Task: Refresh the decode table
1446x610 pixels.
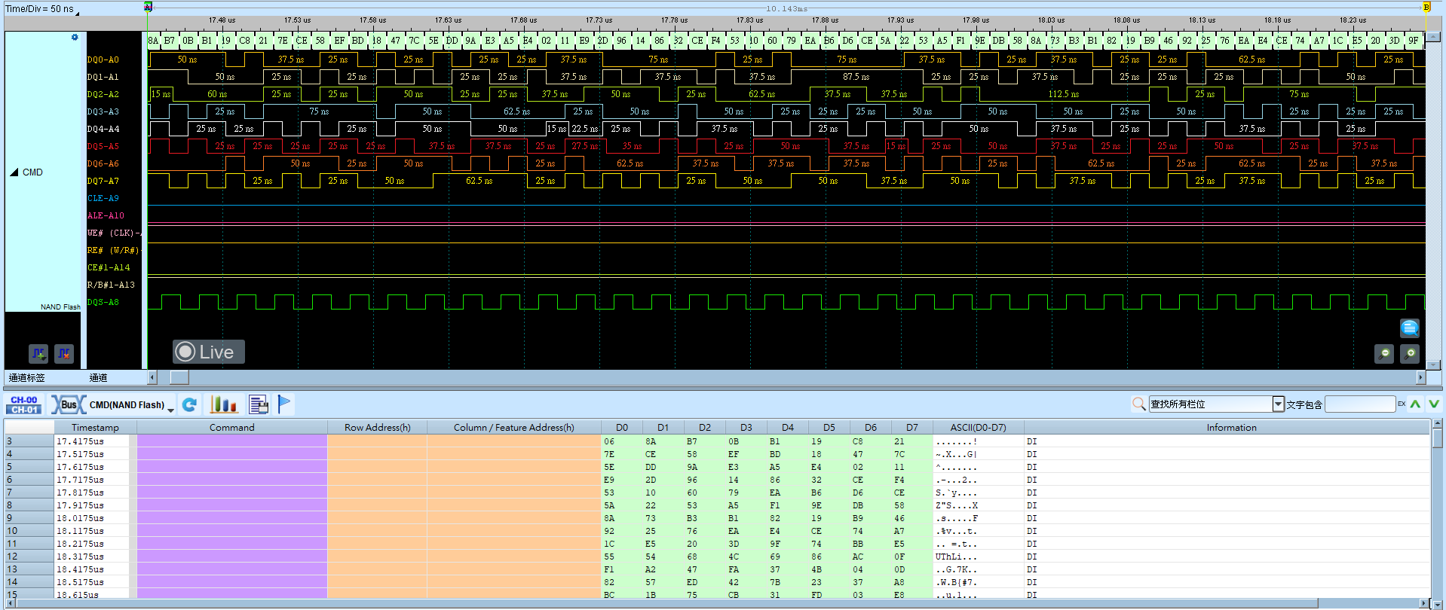Action: [189, 405]
